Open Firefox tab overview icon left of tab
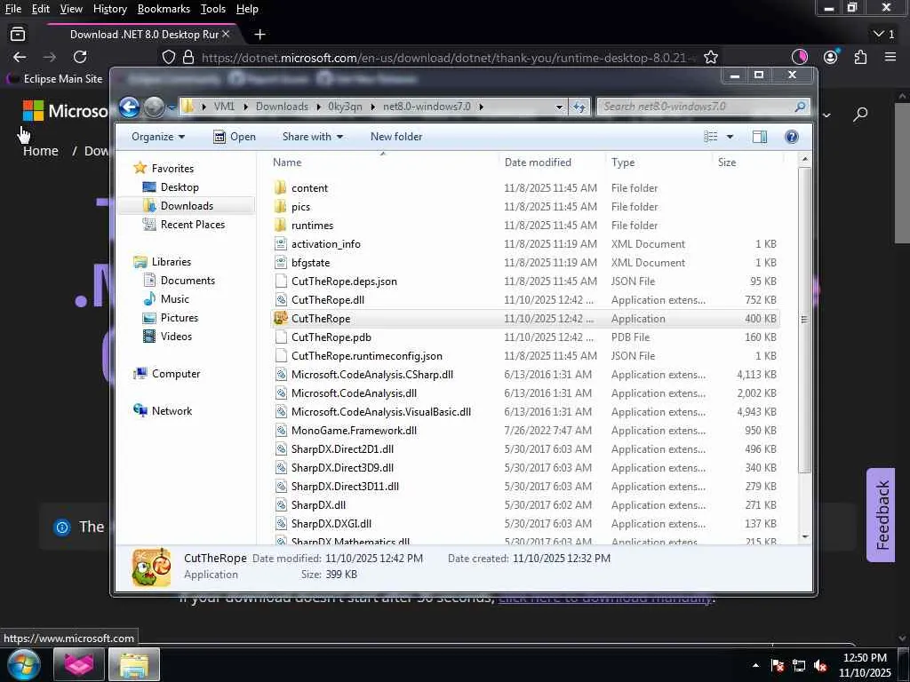This screenshot has height=682, width=910. (x=18, y=35)
